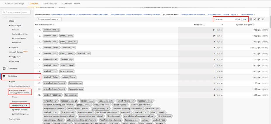The height and width of the screenshot is (124, 271).
Task: Open Время до конверсии report
Action: tap(20, 110)
